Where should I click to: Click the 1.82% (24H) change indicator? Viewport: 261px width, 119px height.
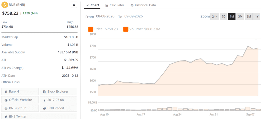29,13
